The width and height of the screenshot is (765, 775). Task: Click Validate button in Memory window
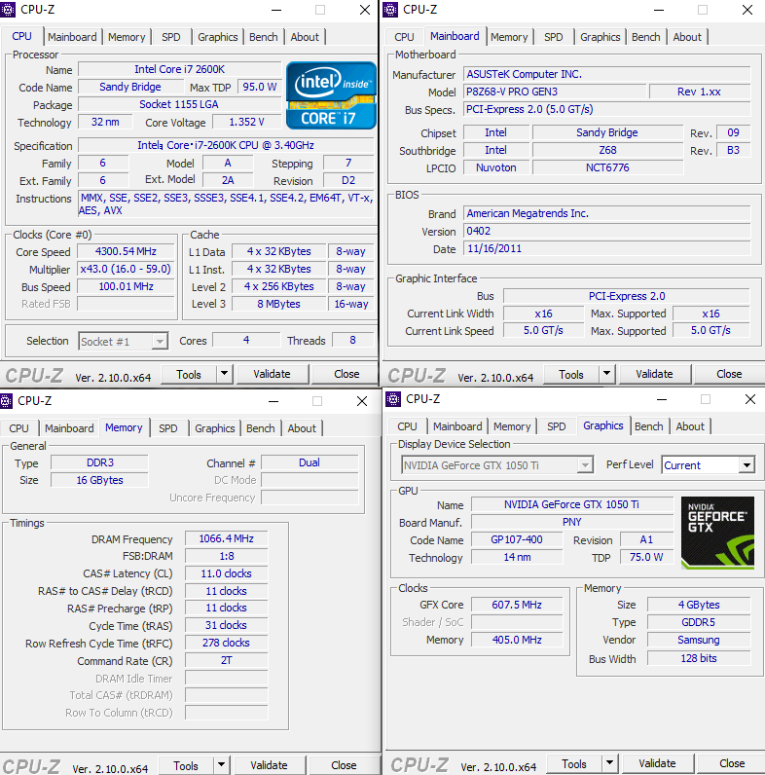point(270,765)
